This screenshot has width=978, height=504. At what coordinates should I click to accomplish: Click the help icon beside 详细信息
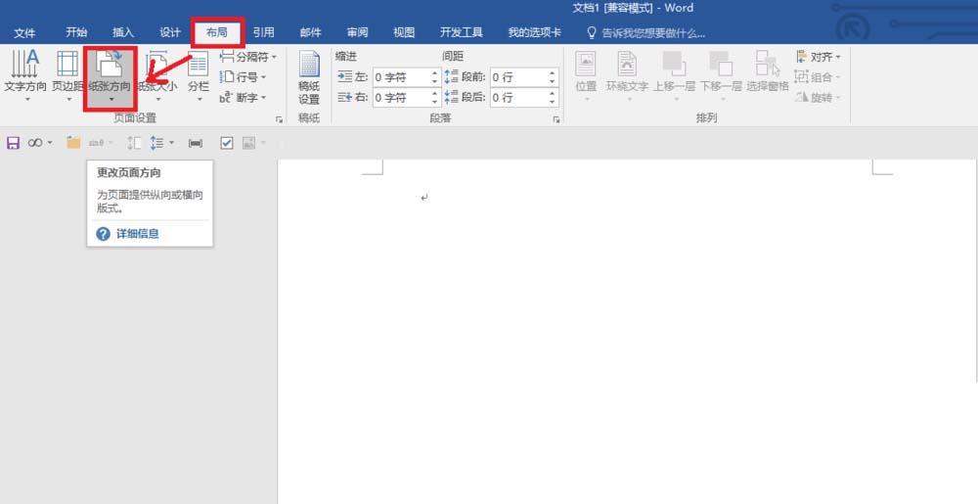pos(103,234)
